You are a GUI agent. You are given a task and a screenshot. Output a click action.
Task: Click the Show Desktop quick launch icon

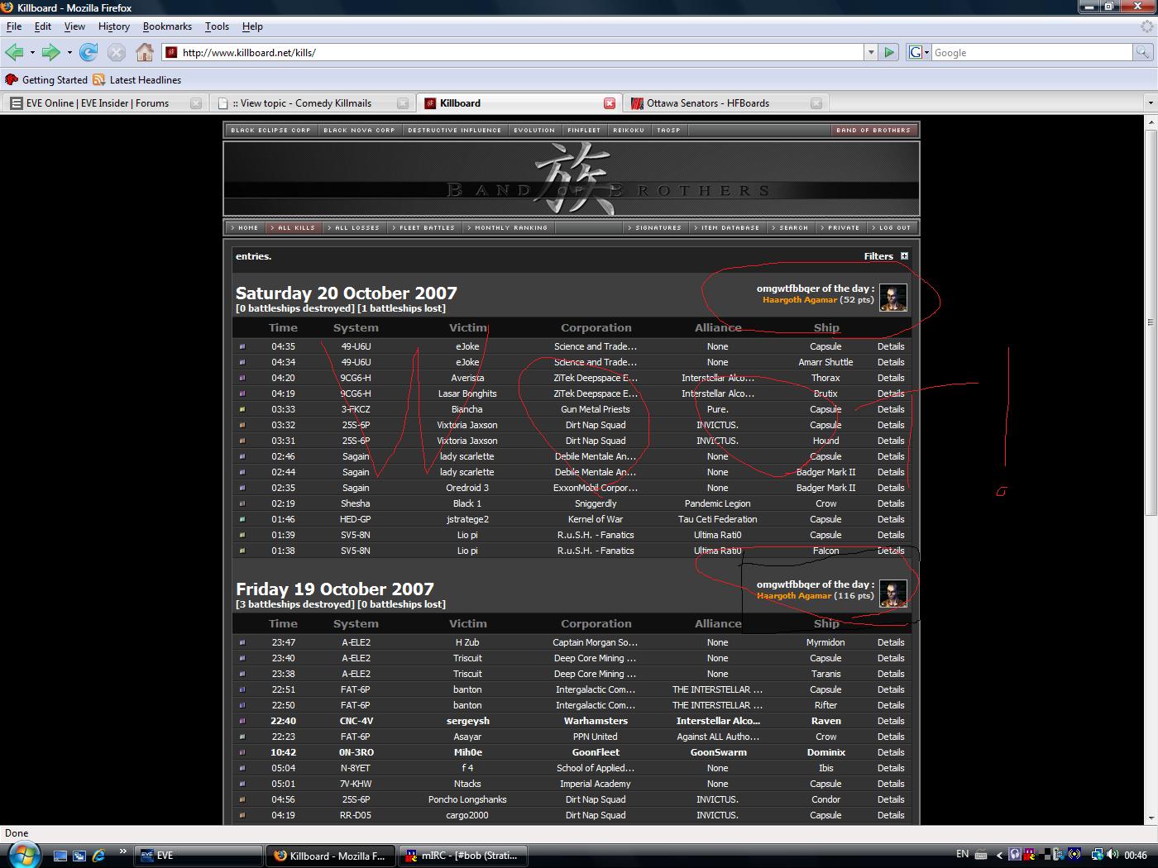(60, 856)
